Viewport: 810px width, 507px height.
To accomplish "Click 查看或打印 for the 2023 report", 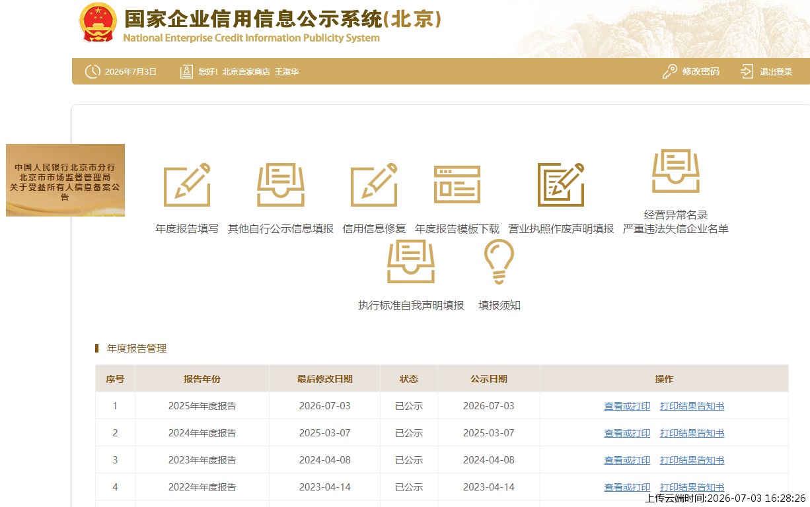I will tap(627, 460).
